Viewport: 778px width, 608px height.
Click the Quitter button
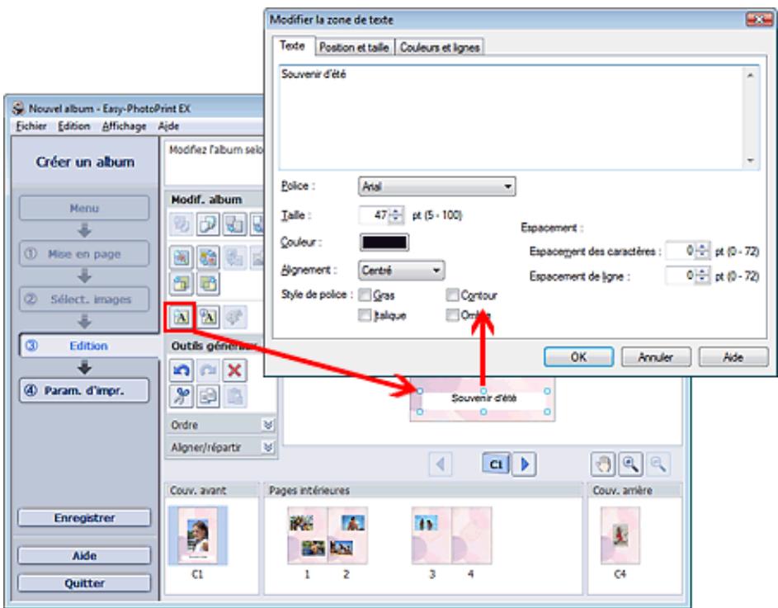coord(84,583)
